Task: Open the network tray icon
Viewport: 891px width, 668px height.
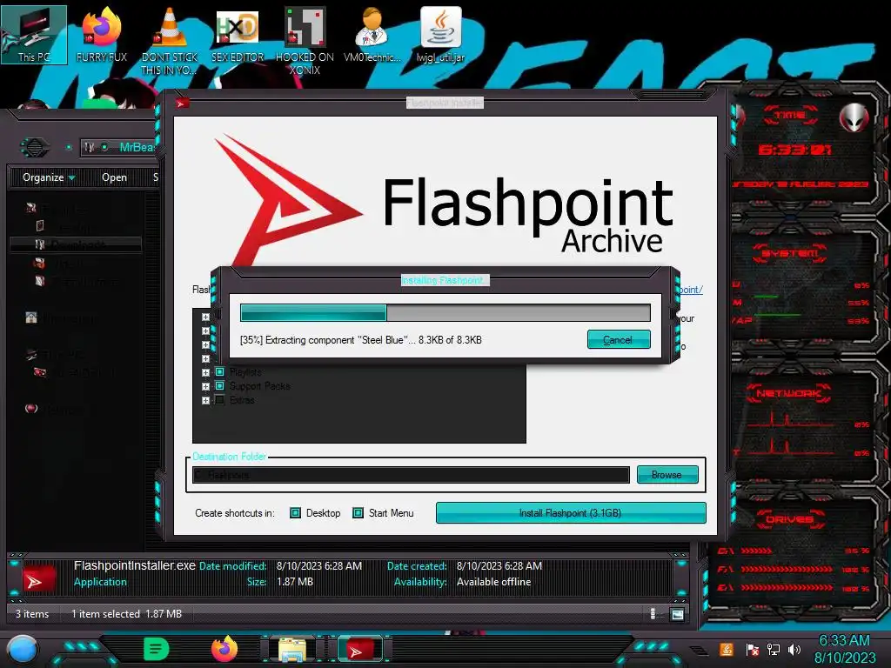Action: pyautogui.click(x=773, y=649)
